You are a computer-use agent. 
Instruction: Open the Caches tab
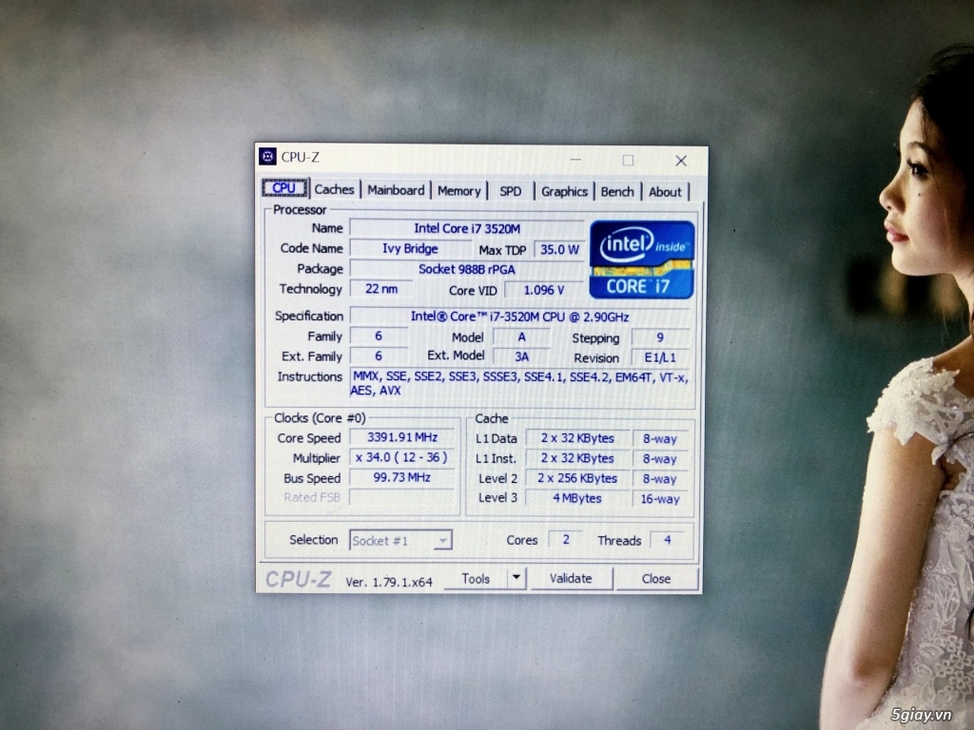(x=334, y=189)
